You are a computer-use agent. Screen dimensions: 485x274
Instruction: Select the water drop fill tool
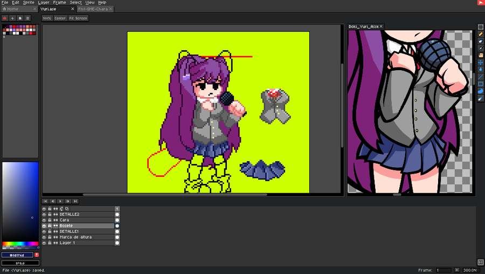coord(480,70)
